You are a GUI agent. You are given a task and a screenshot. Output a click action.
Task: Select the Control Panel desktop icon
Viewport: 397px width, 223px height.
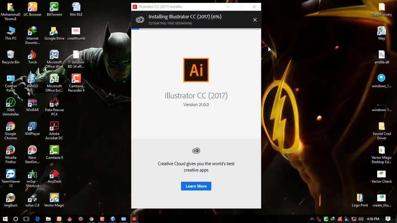[x=11, y=83]
